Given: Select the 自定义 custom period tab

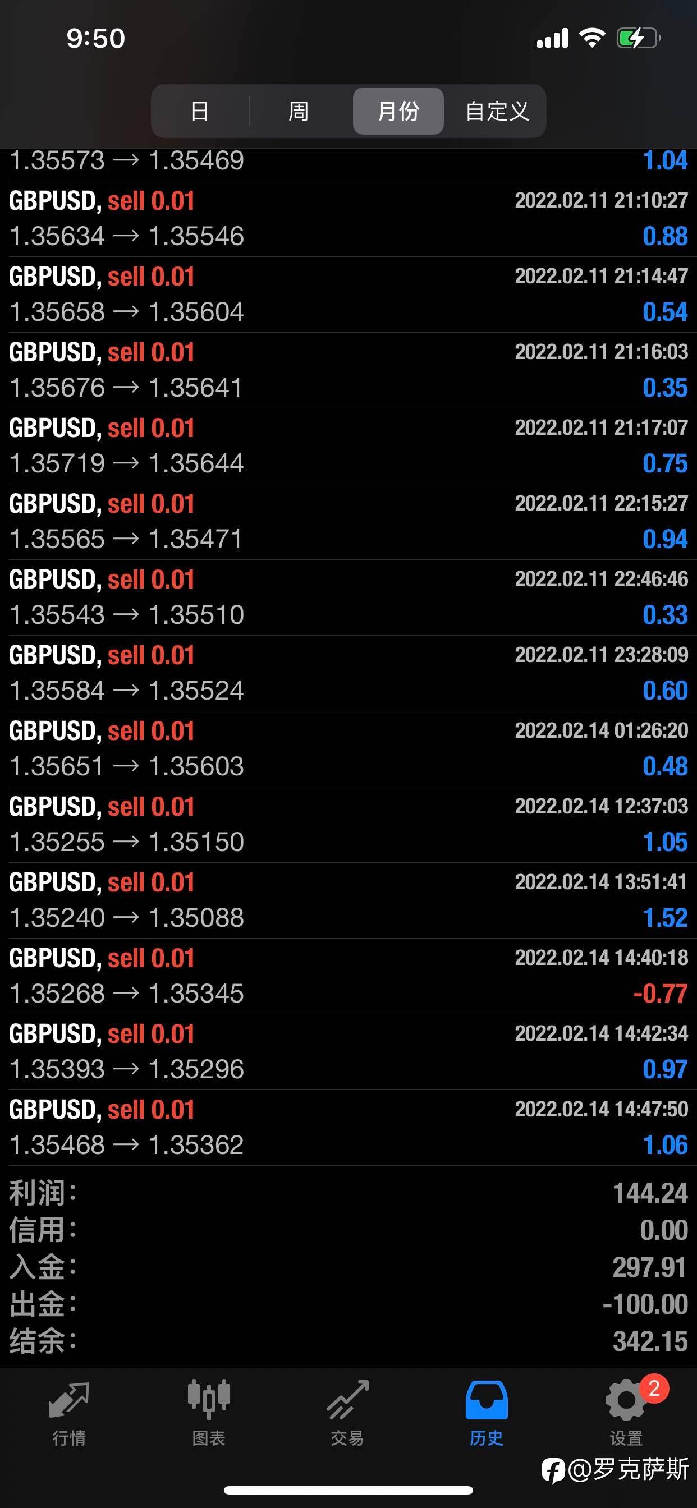Looking at the screenshot, I should [497, 111].
